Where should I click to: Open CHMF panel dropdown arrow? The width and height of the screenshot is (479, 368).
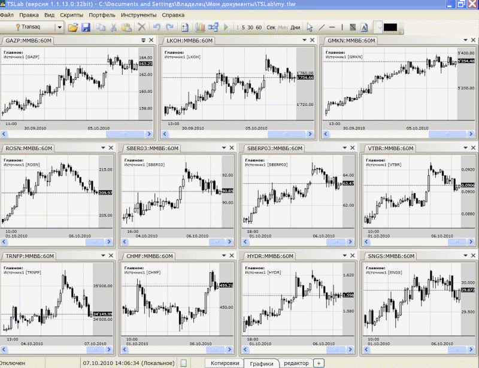point(223,256)
